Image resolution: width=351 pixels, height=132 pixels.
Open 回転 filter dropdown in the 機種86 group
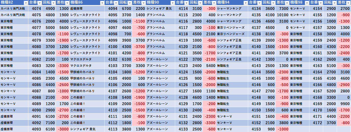coord(129,3)
